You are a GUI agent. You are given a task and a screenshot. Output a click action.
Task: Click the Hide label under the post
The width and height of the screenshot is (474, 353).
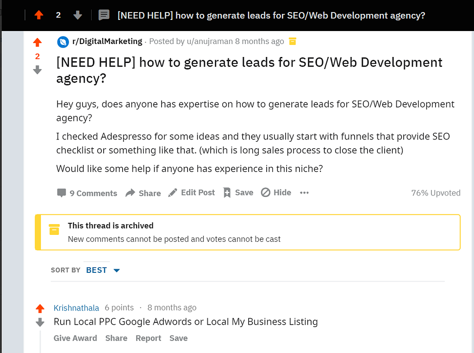[282, 193]
